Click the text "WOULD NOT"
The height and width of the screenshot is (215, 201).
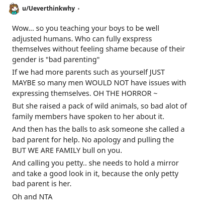click(x=107, y=83)
